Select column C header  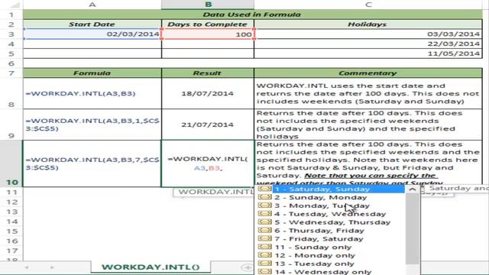pos(368,5)
